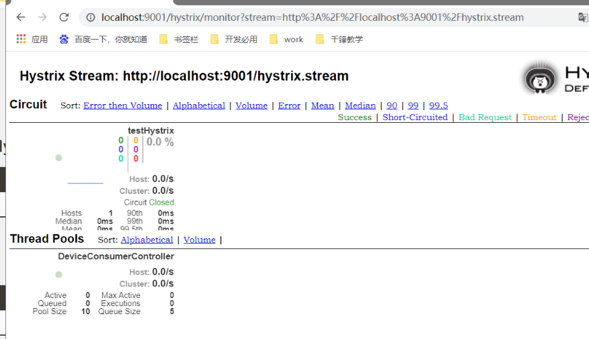Sort circuits by Median

coord(360,106)
